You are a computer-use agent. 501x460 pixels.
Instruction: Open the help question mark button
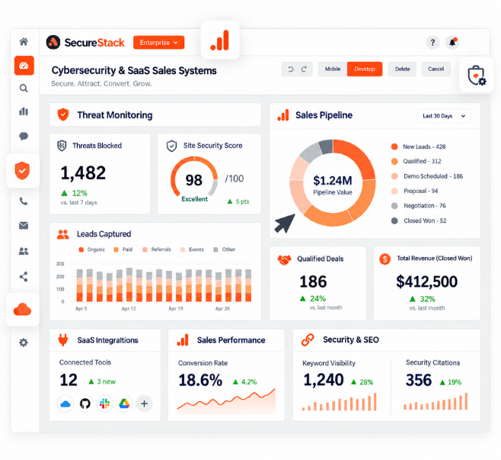(432, 42)
